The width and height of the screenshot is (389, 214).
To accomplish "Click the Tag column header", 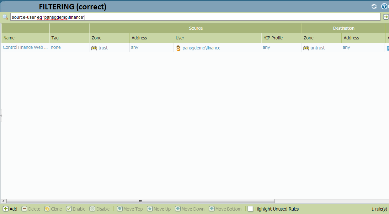I will pos(69,38).
